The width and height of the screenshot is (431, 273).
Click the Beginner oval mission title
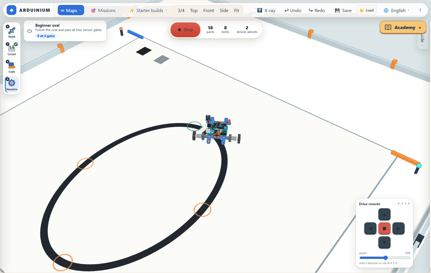[x=47, y=25]
